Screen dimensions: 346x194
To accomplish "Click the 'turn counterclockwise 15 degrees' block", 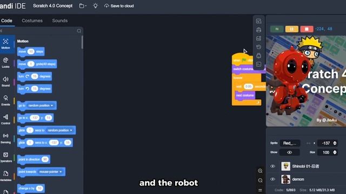I will (x=35, y=88).
